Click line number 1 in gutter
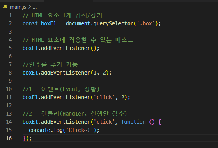The image size is (218, 148). 10,15
